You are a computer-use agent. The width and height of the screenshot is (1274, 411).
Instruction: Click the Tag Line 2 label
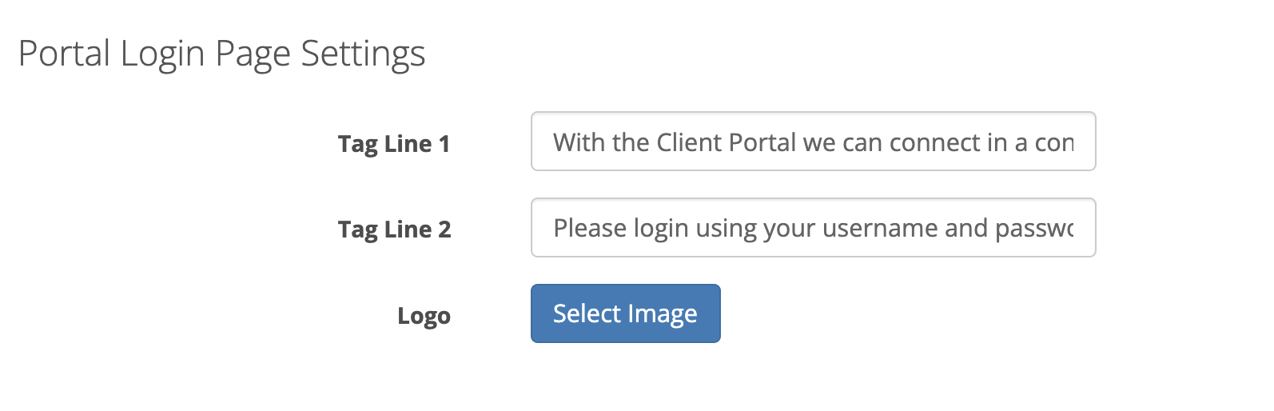point(394,229)
